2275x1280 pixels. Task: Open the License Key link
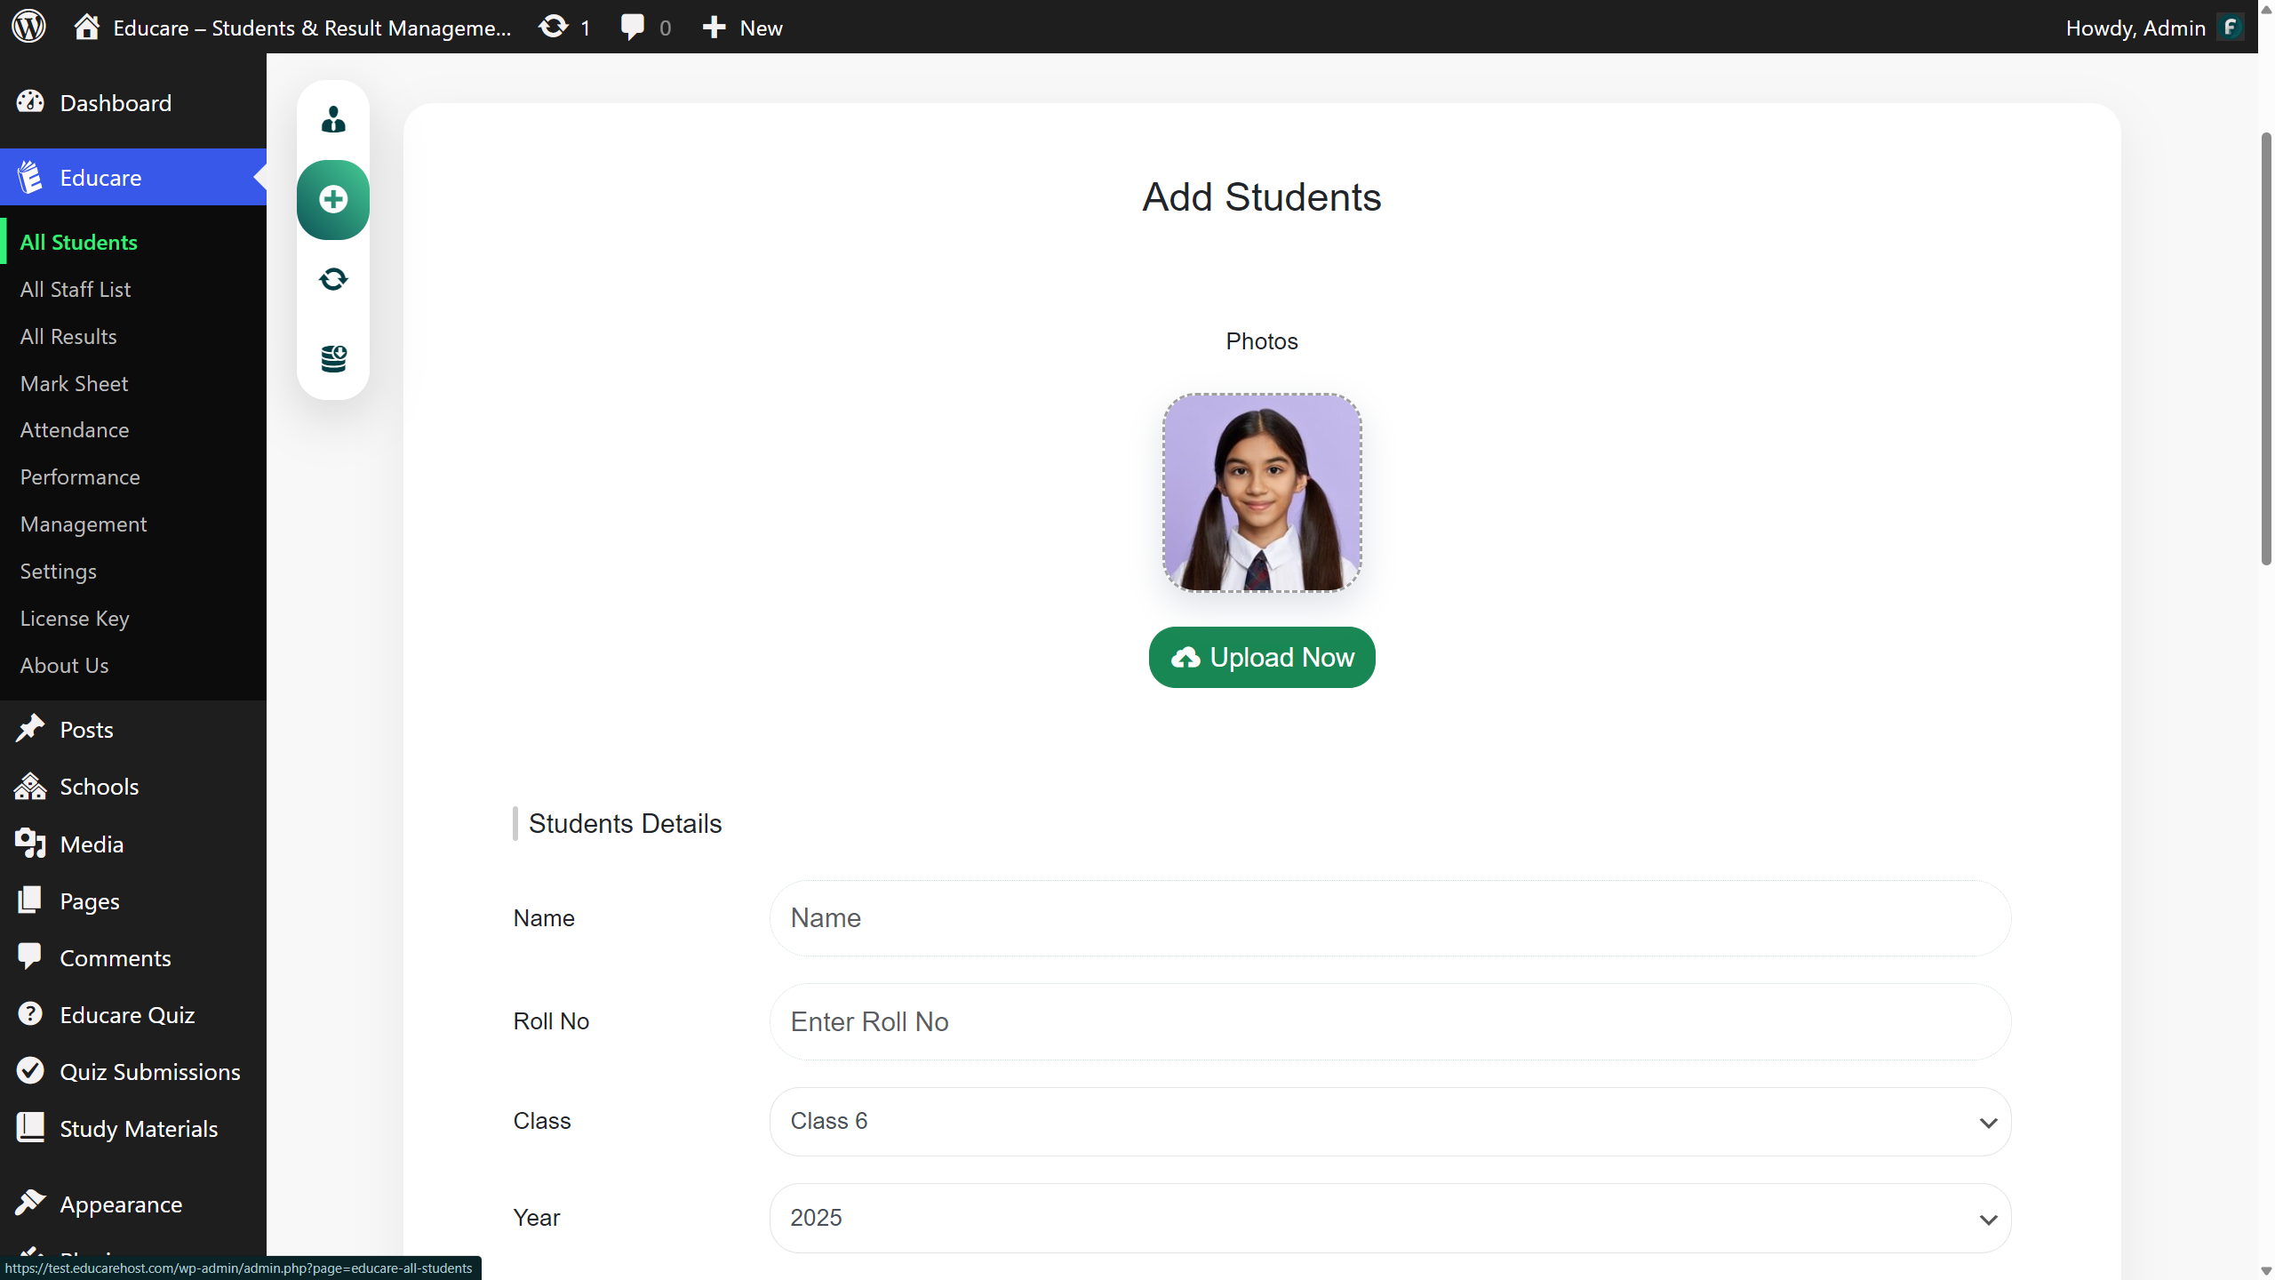tap(75, 619)
